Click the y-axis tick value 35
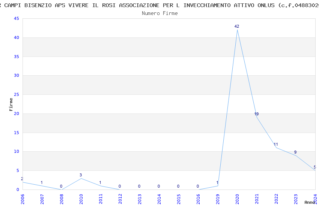The width and height of the screenshot is (319, 206). coord(17,57)
